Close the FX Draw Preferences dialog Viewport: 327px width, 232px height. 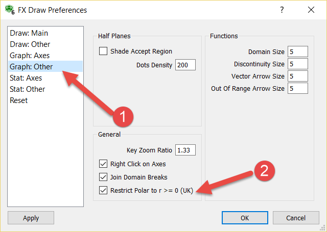311,10
